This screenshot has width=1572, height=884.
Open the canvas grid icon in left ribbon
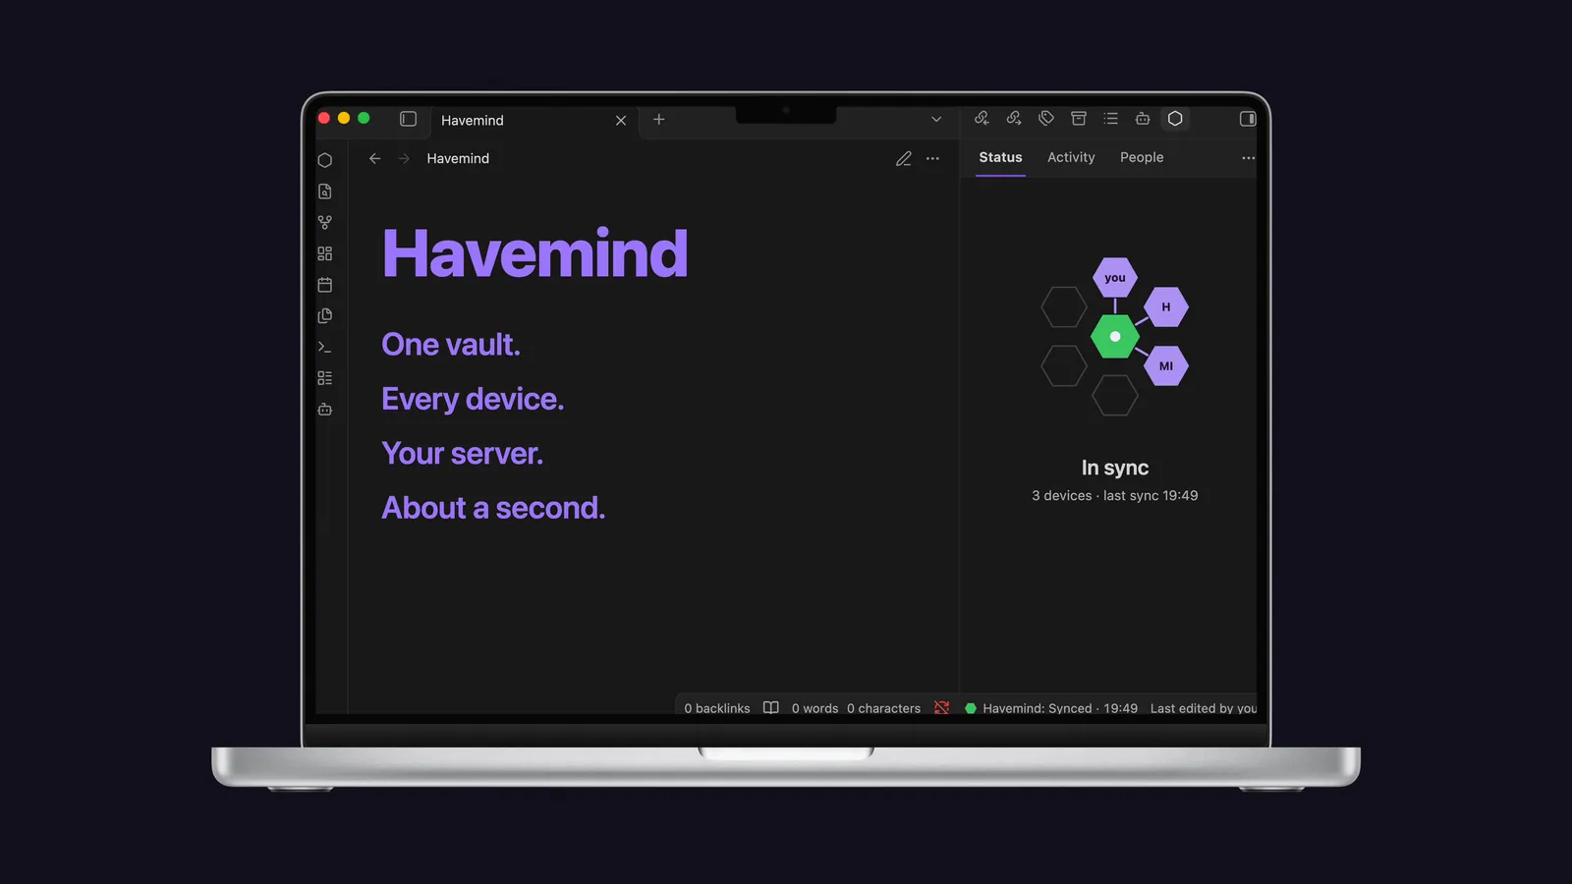325,253
